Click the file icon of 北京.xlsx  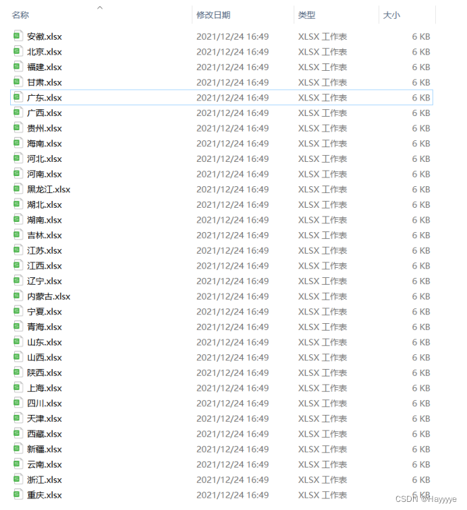(18, 51)
